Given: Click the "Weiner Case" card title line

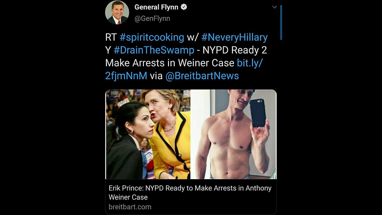Looking at the screenshot, I should pos(128,197).
